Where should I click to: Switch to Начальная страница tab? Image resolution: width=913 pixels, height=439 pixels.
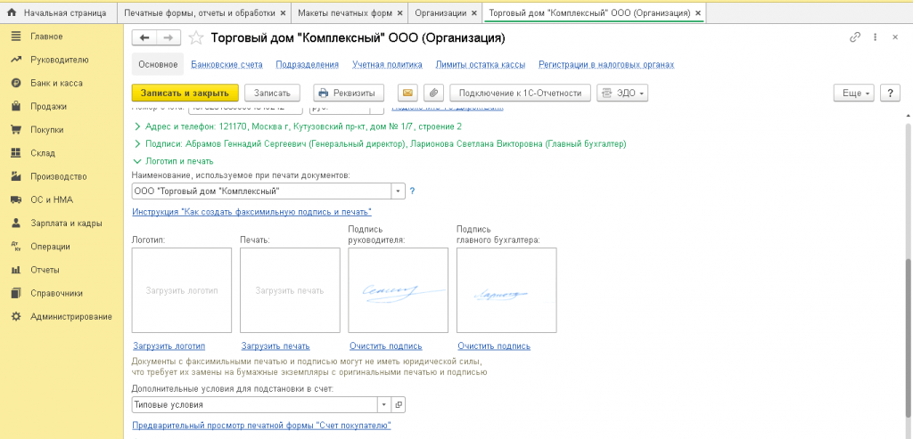[x=57, y=12]
